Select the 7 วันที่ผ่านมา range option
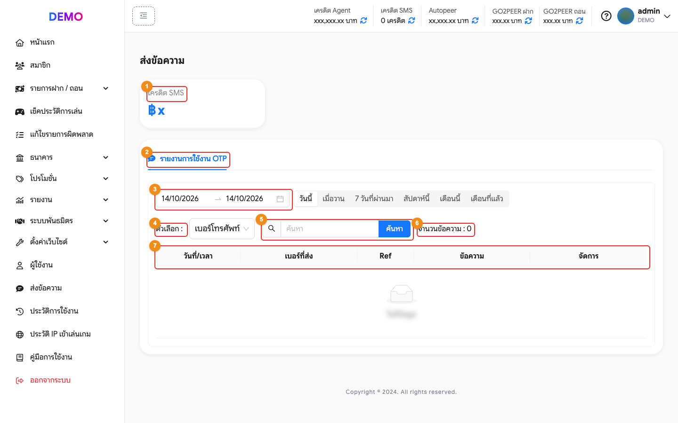 (374, 199)
